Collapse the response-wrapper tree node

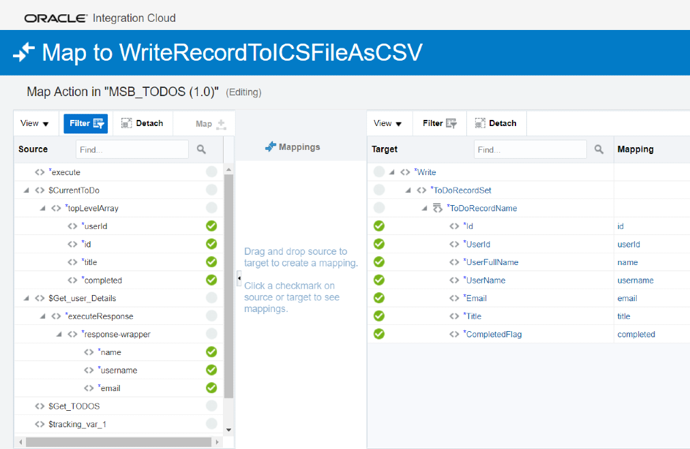coord(60,333)
